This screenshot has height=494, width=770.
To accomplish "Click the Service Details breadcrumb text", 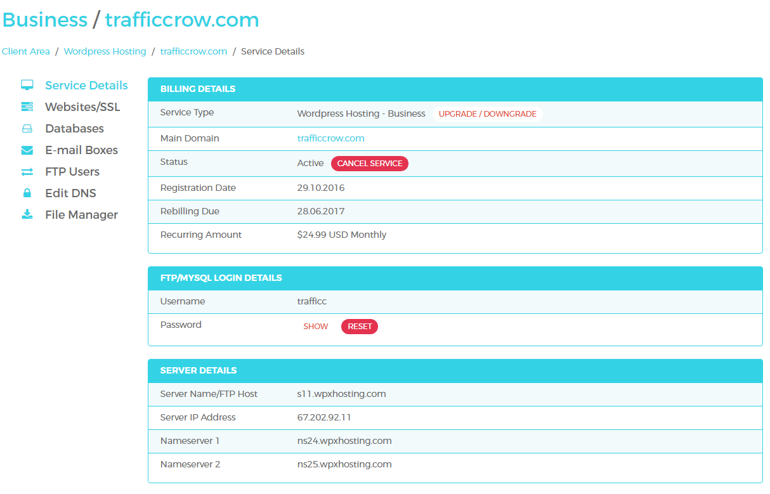I will click(273, 52).
